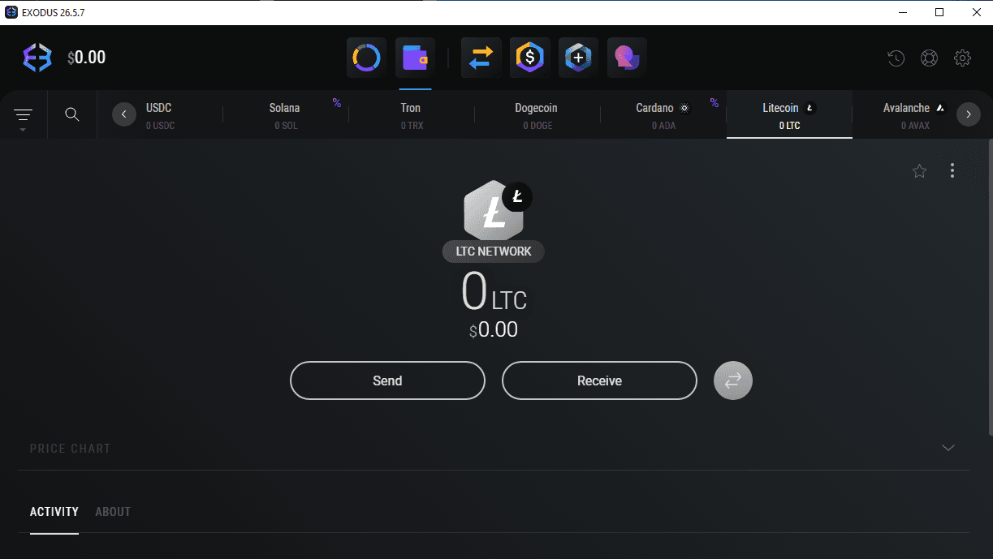Open the Add apps plus hexagon icon

pos(578,58)
